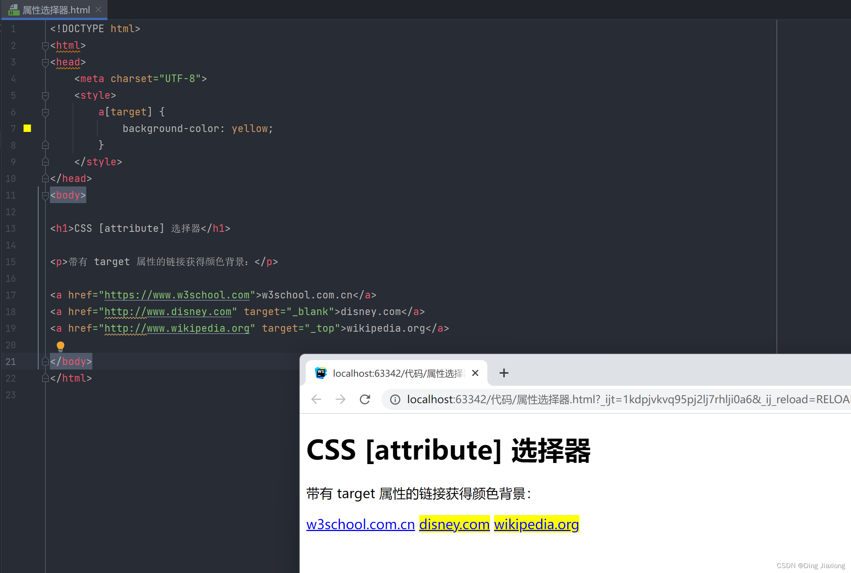The height and width of the screenshot is (573, 851).
Task: Click the closing head fold marker on line 10
Action: coord(45,179)
